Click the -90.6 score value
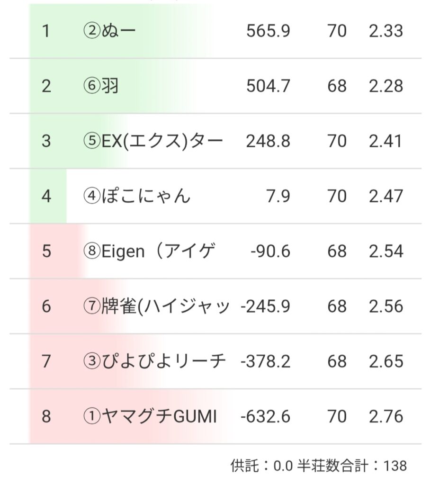The image size is (430, 485). 270,251
